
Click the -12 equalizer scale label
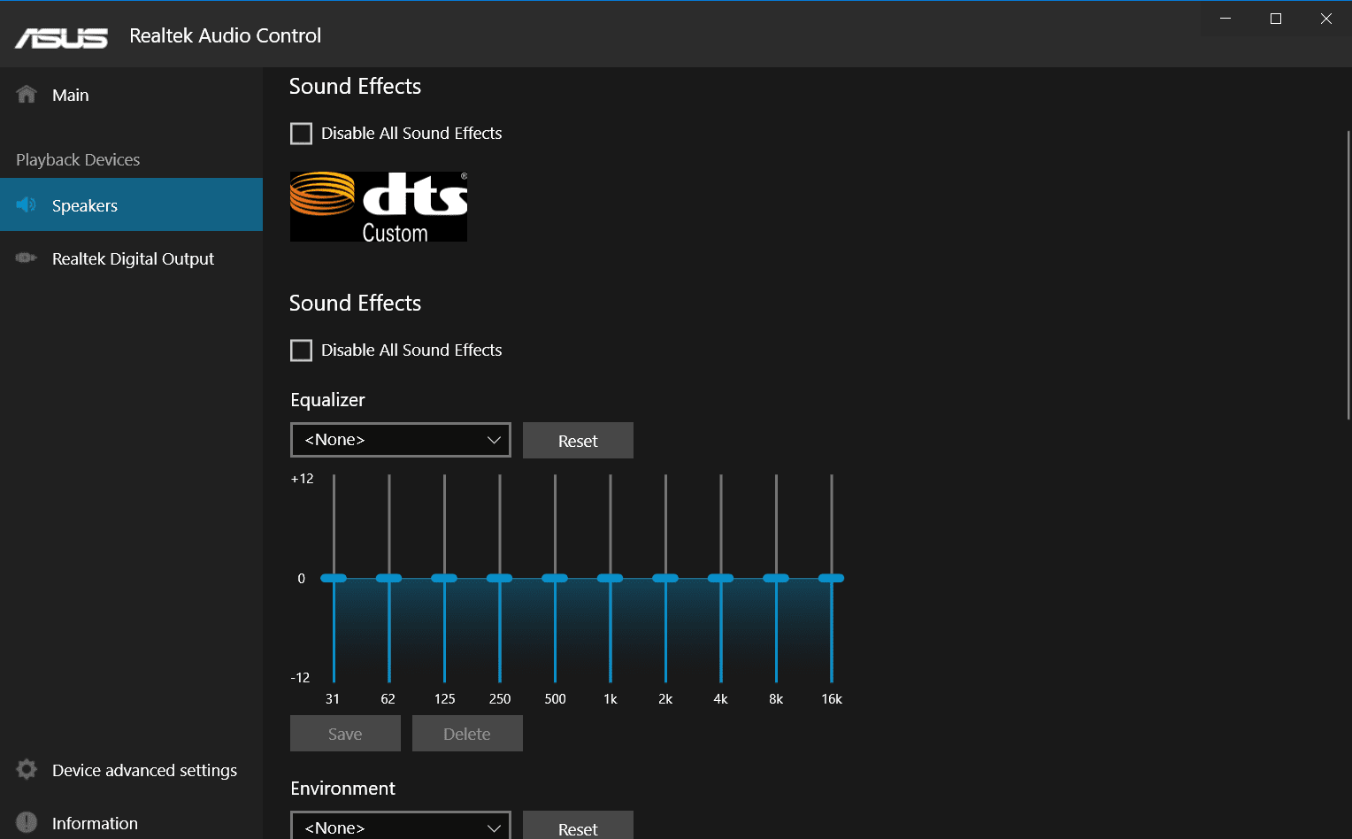(300, 678)
